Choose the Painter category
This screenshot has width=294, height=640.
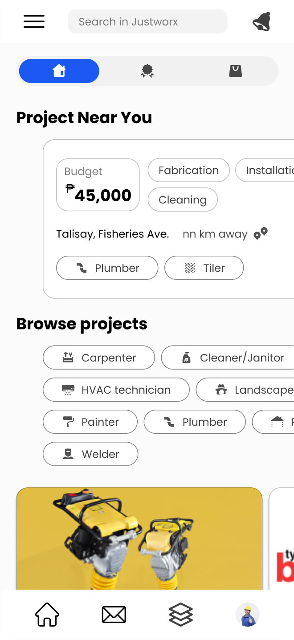pos(90,422)
